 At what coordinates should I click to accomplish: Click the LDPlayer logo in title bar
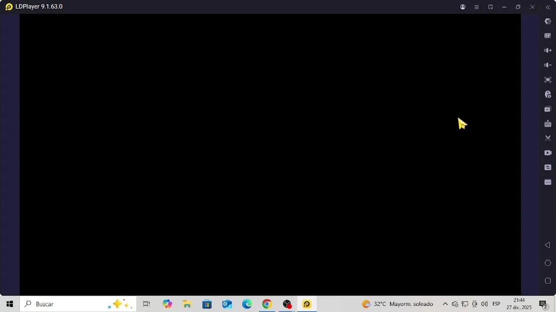(9, 6)
